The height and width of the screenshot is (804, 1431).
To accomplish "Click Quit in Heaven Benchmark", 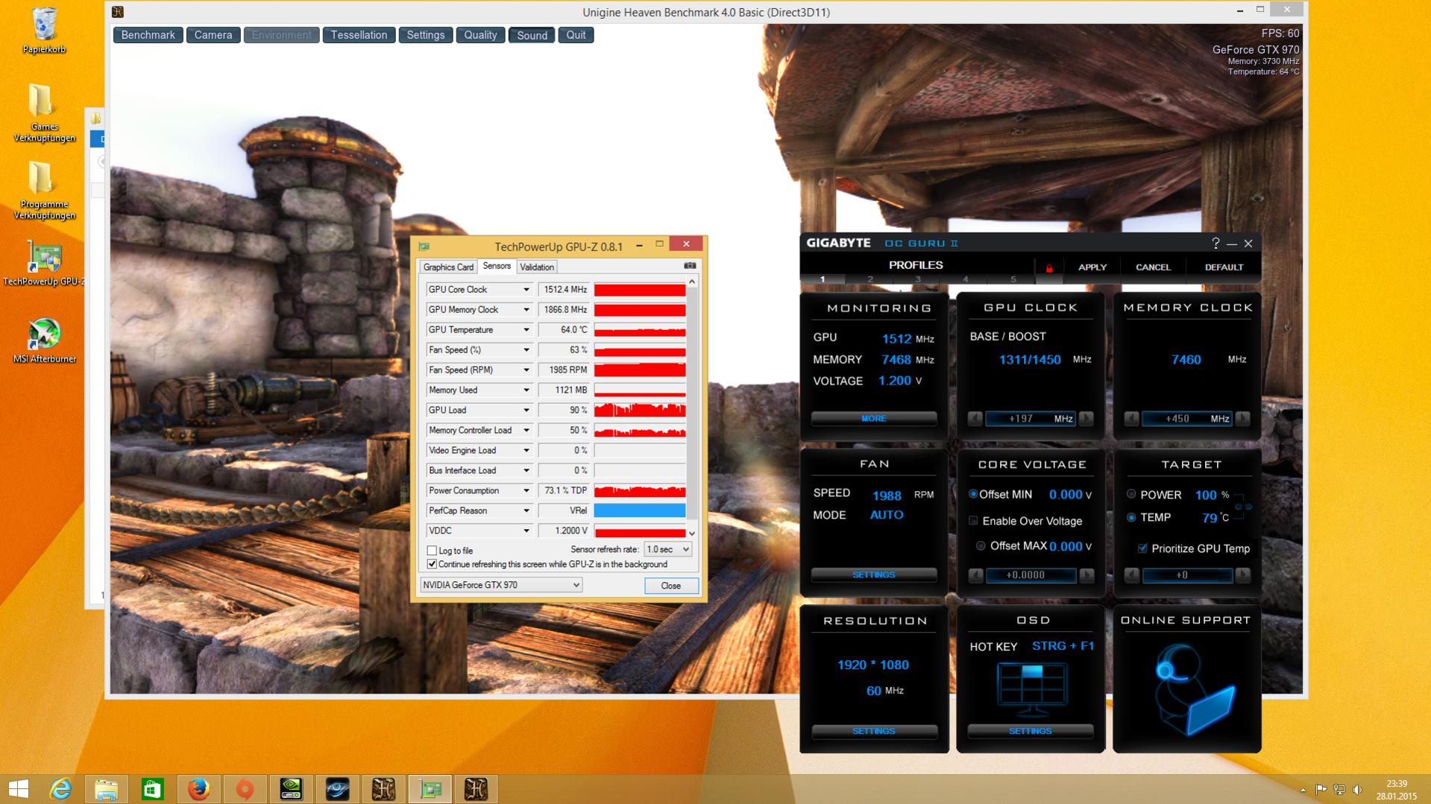I will tap(576, 35).
